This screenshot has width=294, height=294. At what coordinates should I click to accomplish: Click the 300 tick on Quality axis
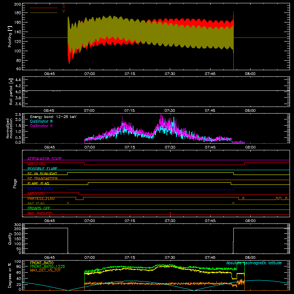pyautogui.click(x=18, y=225)
